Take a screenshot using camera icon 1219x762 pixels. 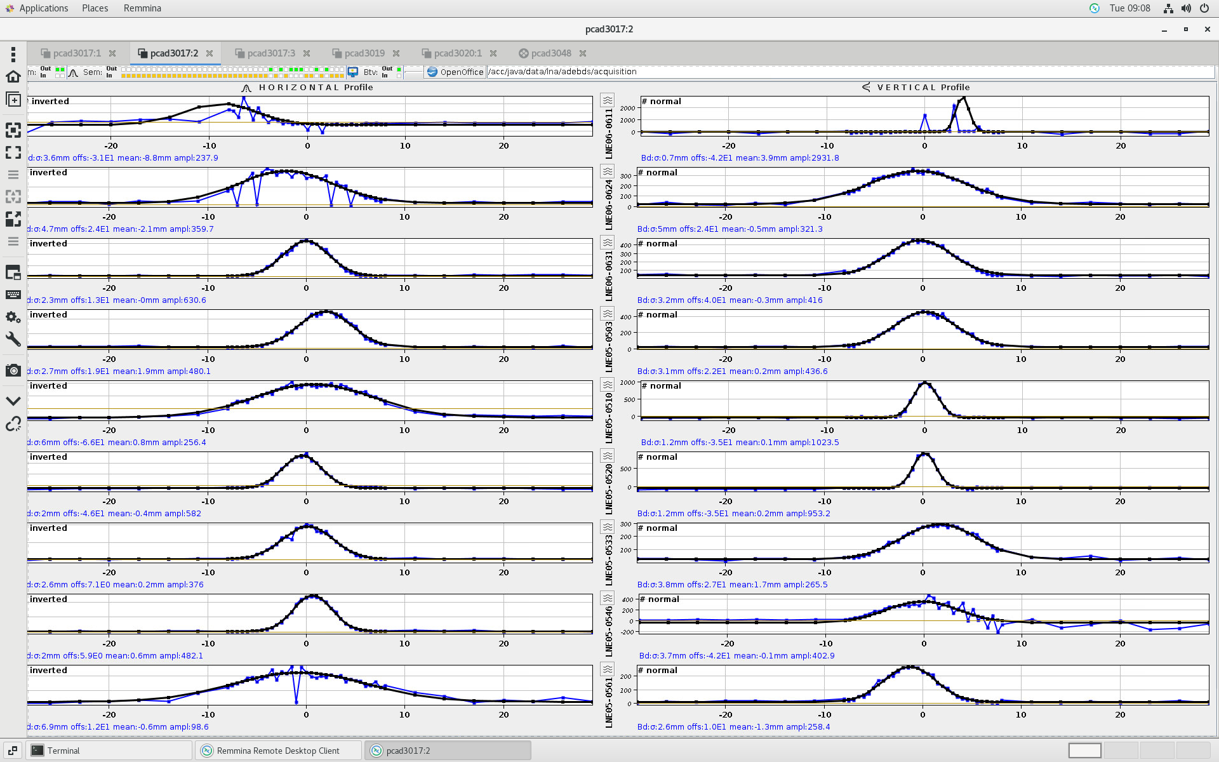13,370
